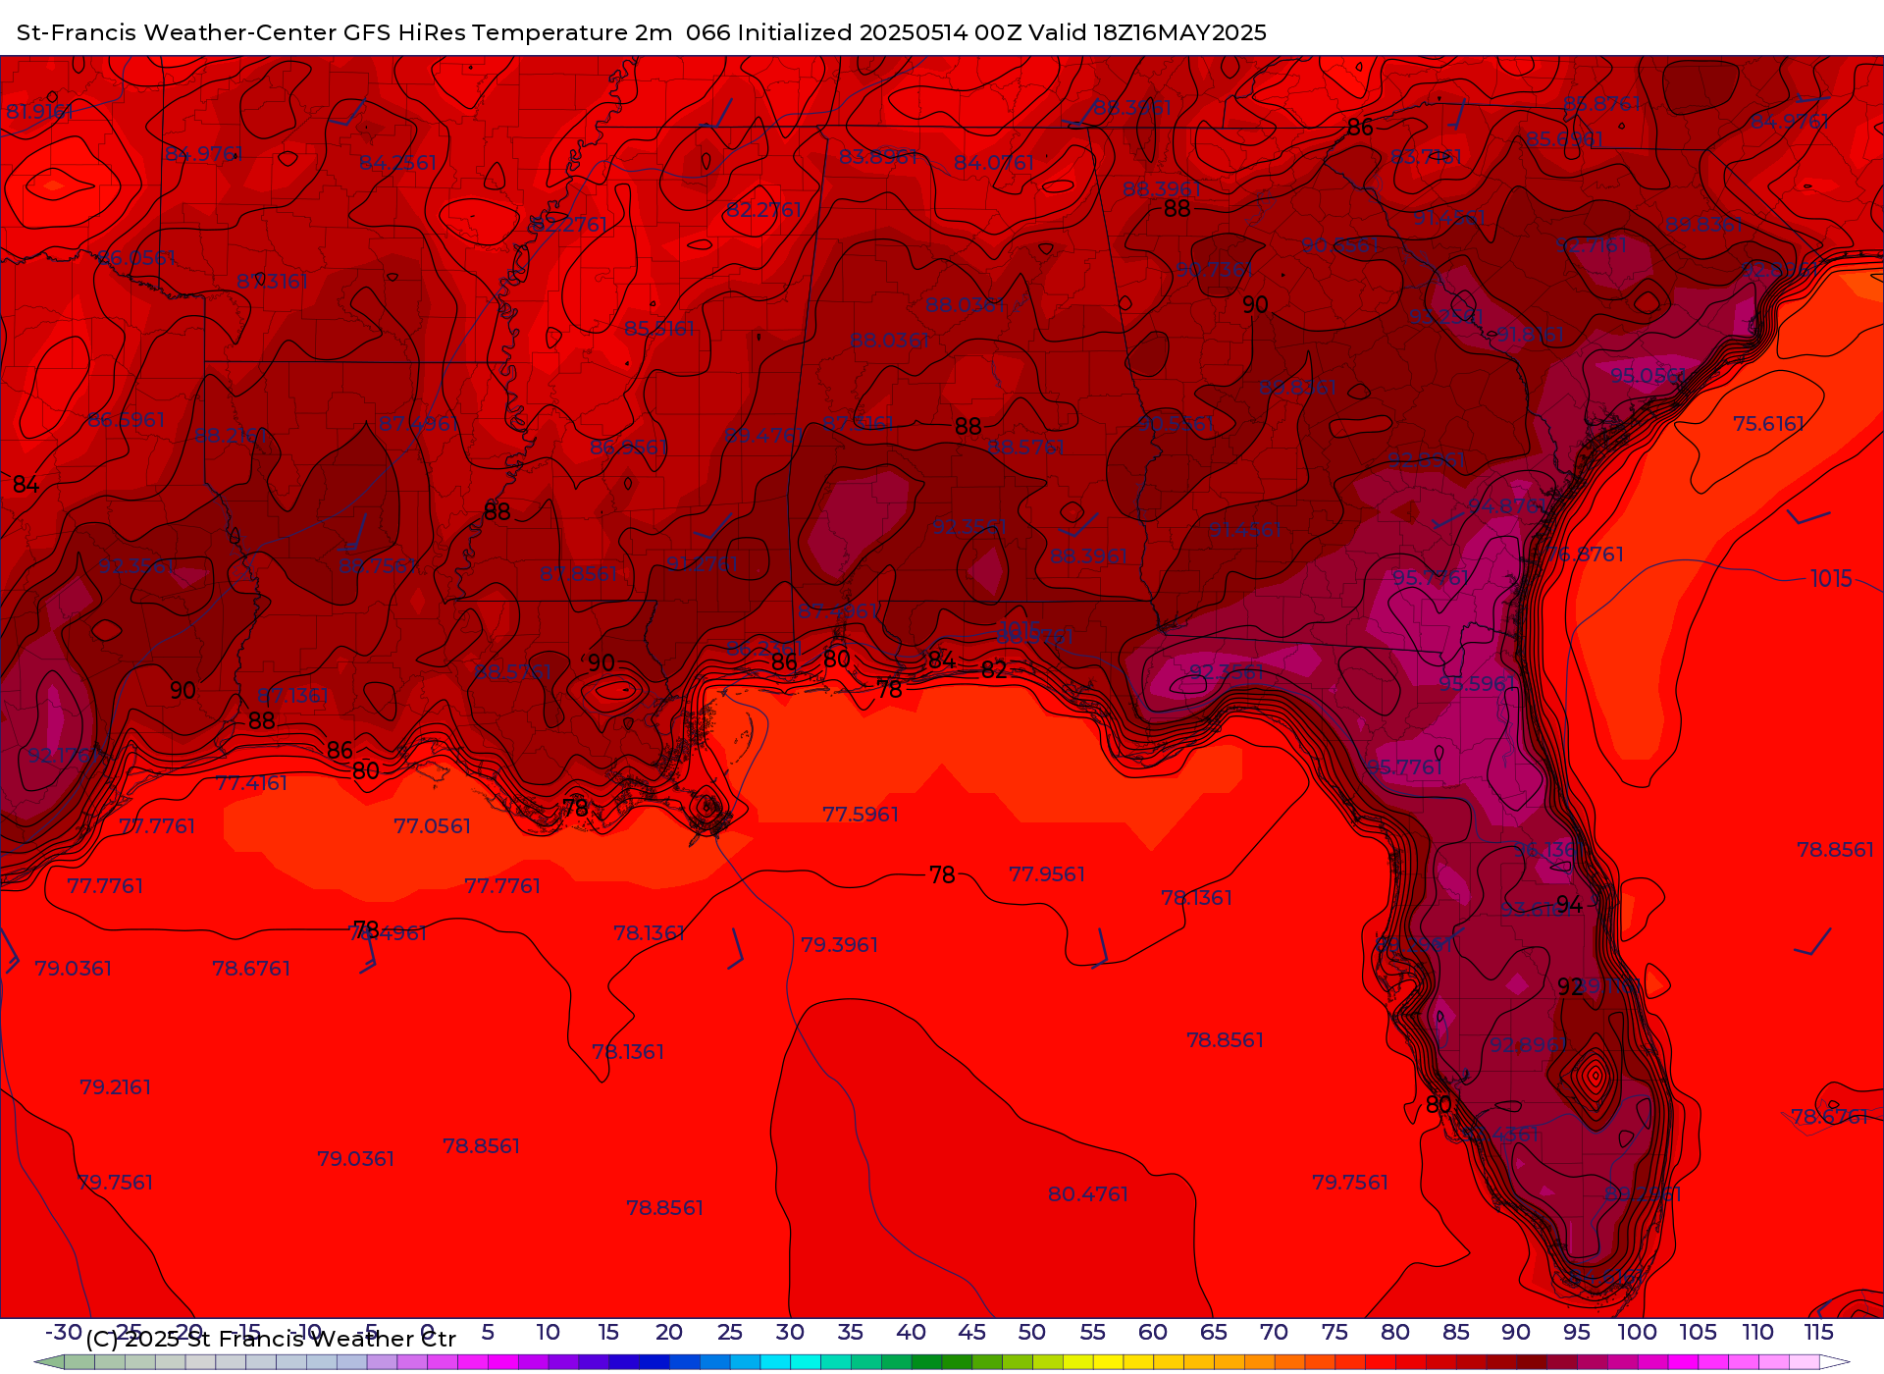Click the temperature value 87.8561
Viewport: 1884px width, 1374px height.
(579, 573)
